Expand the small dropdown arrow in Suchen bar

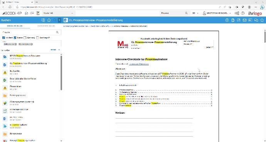coord(59,20)
